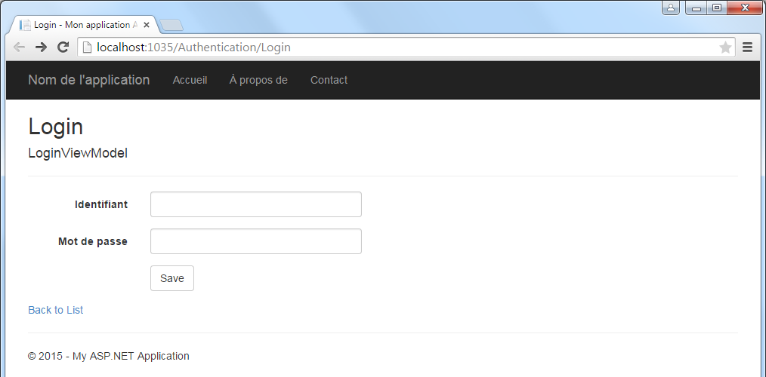
Task: Focus the Identifiant input field
Action: coord(256,204)
